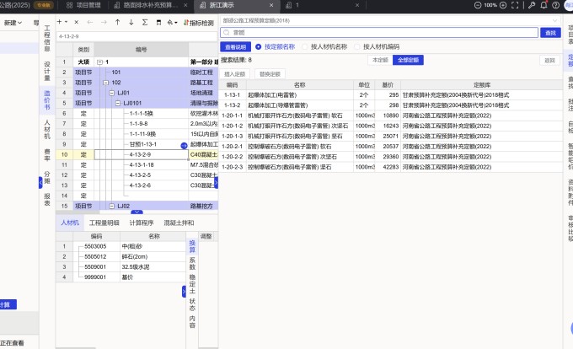Viewport: 573px width, 349px height.
Task: Zoom out with the minus icon
Action: tap(476, 5)
